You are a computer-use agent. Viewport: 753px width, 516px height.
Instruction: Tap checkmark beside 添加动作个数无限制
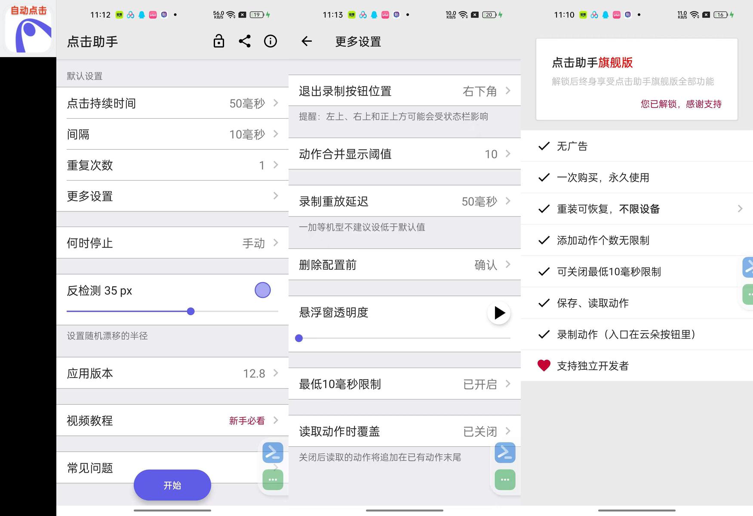click(544, 240)
